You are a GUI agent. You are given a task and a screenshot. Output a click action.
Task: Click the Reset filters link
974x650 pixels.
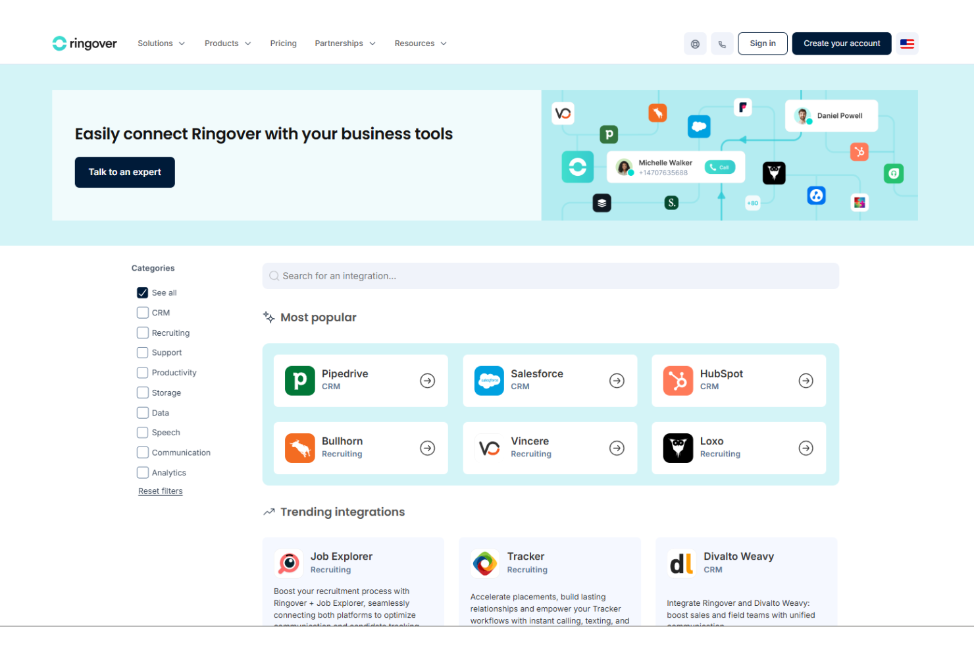click(x=161, y=491)
